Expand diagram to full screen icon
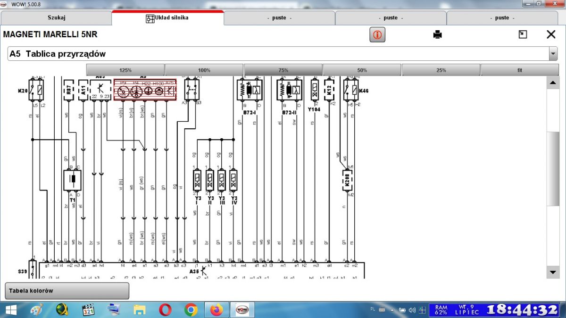The image size is (566, 318). 523,34
